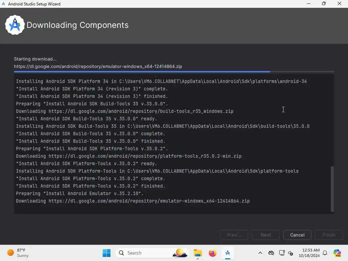Click log line 'Preparing Install Android SDK Build-Tools 35'

pyautogui.click(x=92, y=104)
